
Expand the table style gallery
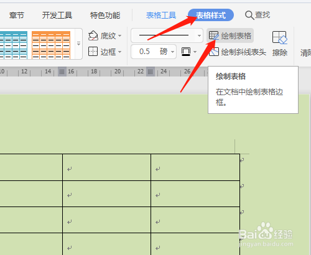[x=78, y=44]
